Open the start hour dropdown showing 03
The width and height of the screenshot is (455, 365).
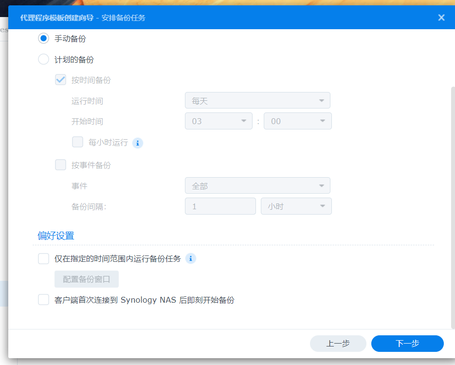pyautogui.click(x=219, y=121)
